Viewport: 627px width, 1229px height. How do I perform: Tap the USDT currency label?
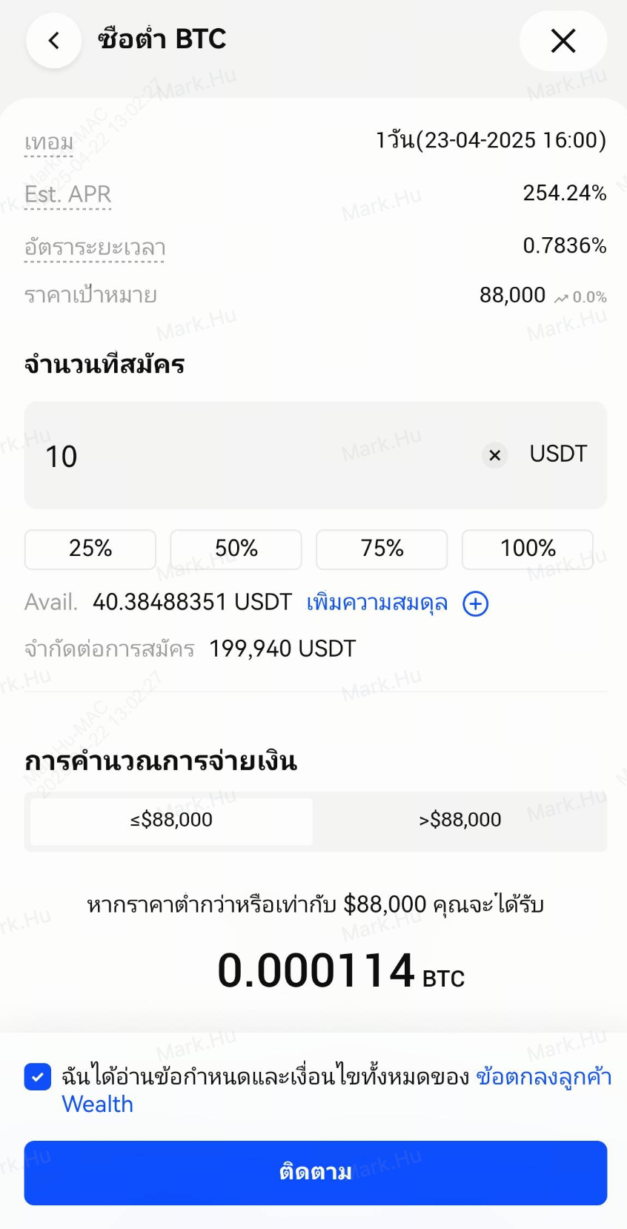click(x=558, y=454)
